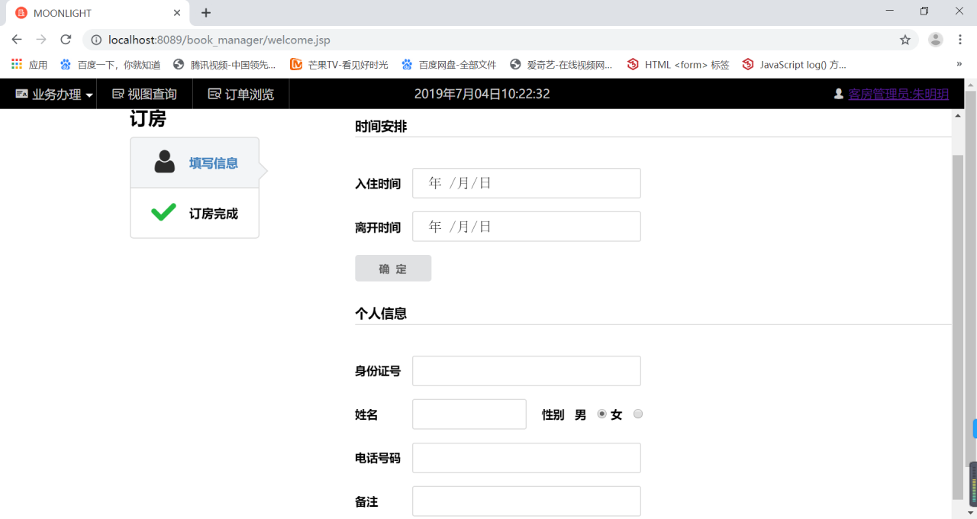
Task: Expand the bookmarks overflow chevron
Action: pyautogui.click(x=959, y=65)
